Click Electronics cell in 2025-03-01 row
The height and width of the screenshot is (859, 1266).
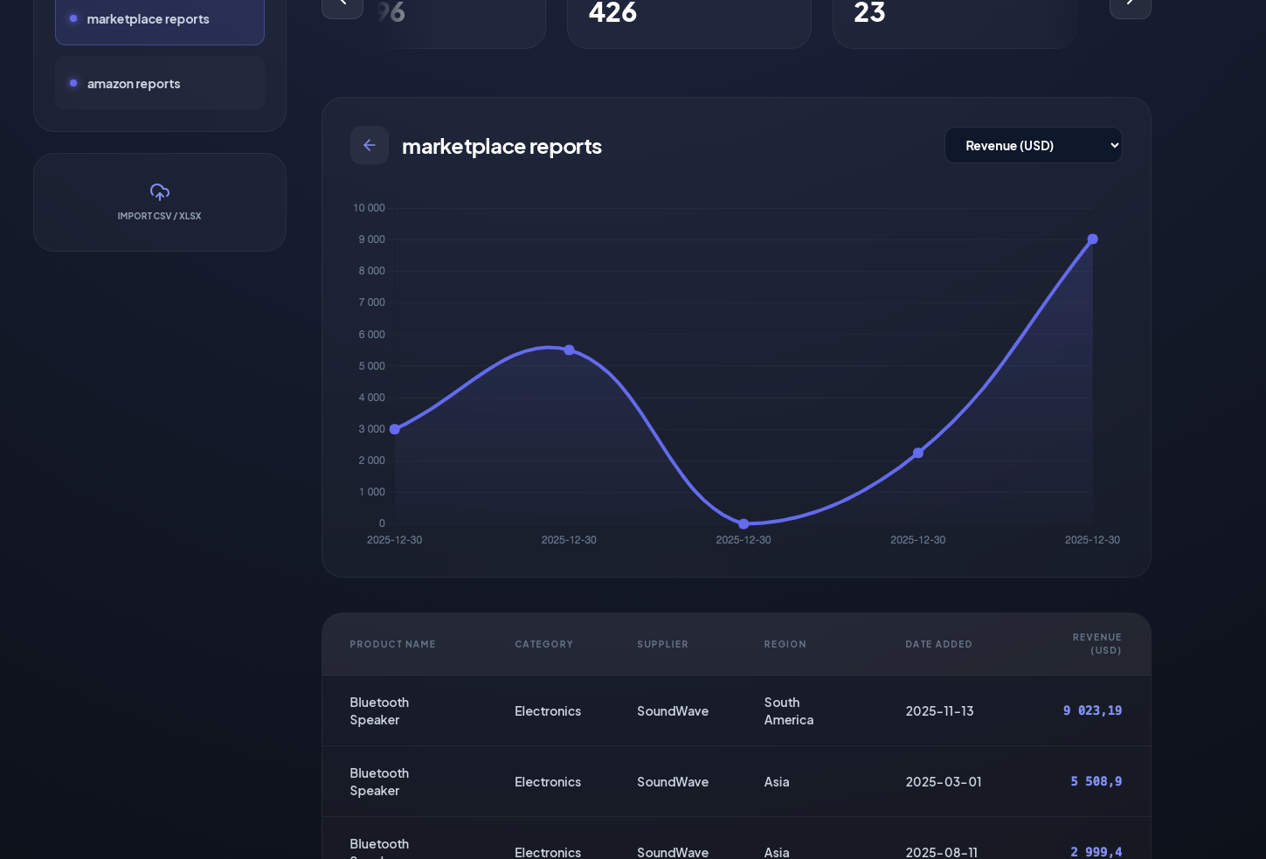click(x=548, y=782)
